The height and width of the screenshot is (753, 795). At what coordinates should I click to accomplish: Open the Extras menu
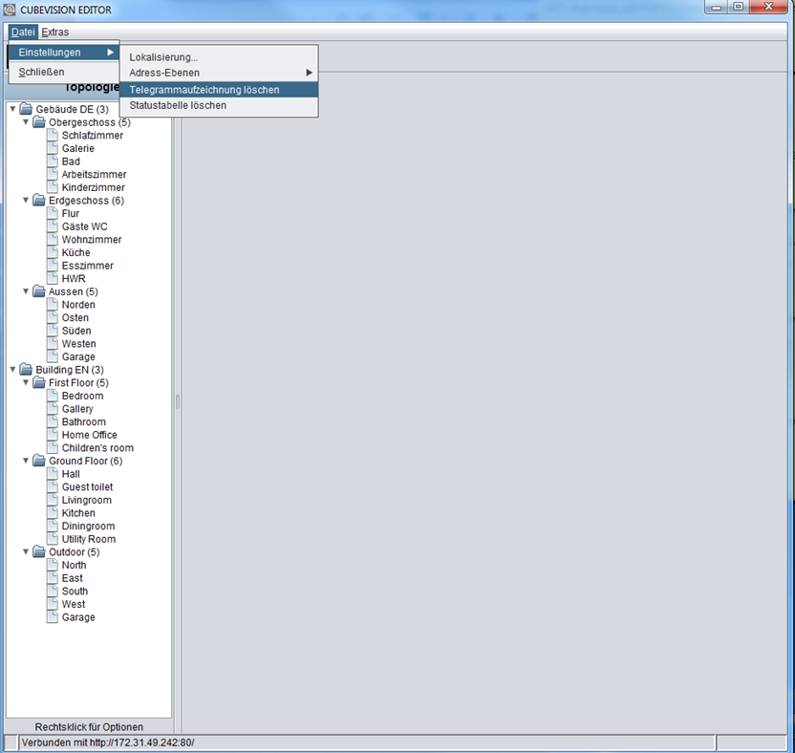(x=54, y=32)
